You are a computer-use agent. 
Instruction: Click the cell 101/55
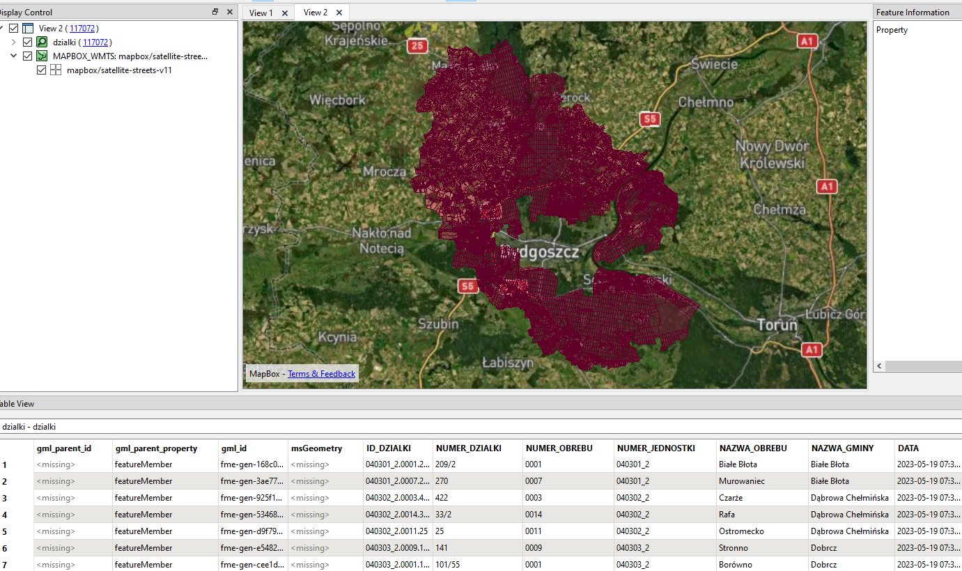tap(477, 564)
